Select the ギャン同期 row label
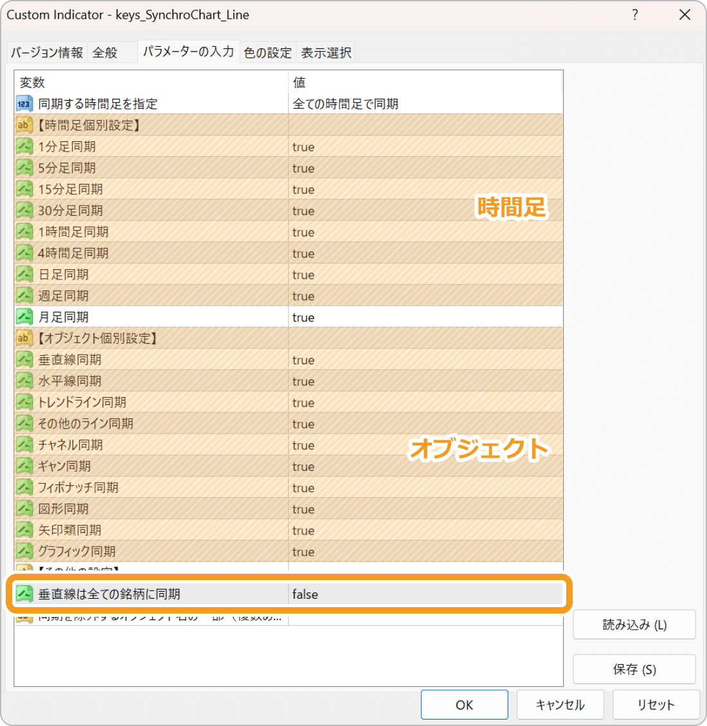The image size is (707, 726). pos(64,466)
